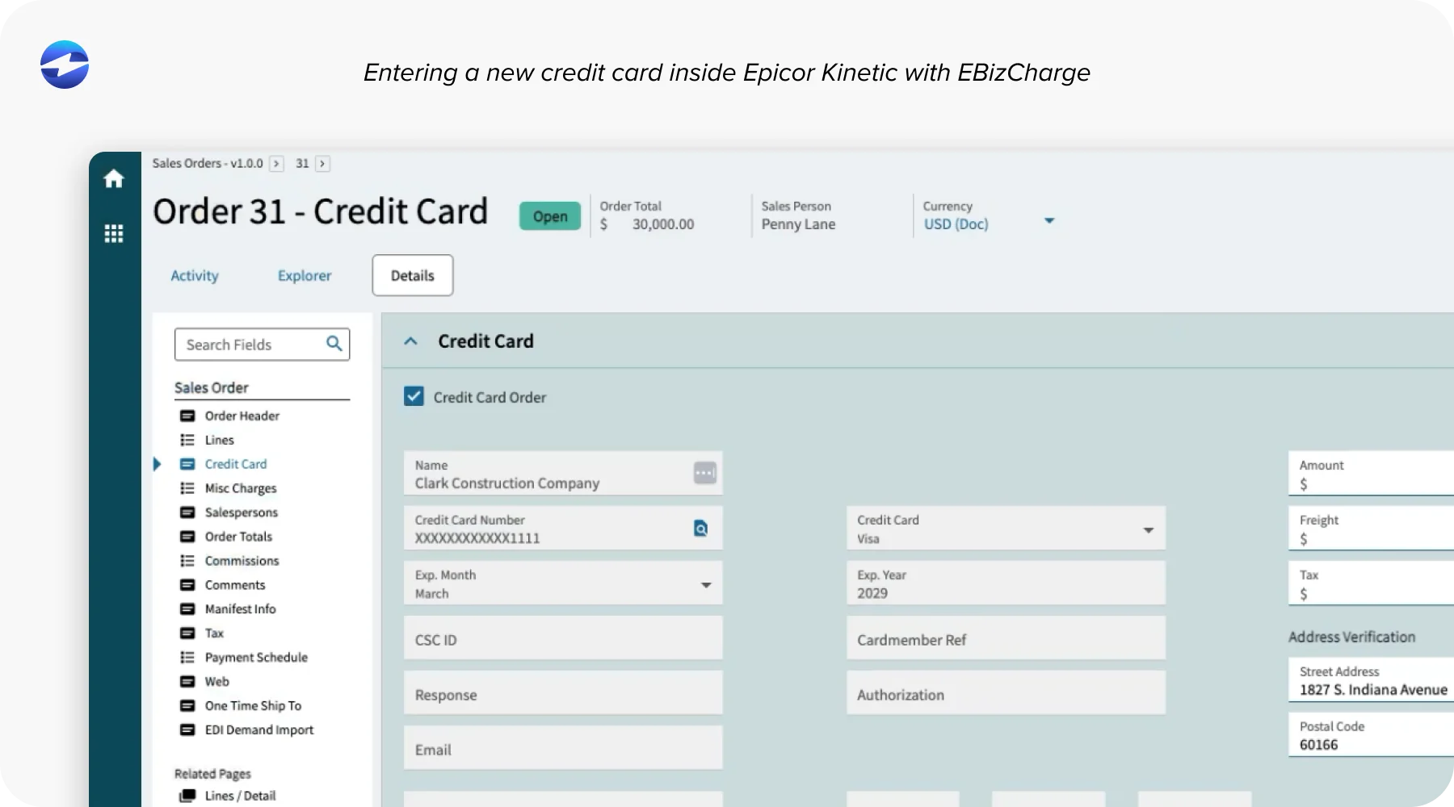Click the Tax amount field
This screenshot has width=1454, height=807.
coord(1371,583)
